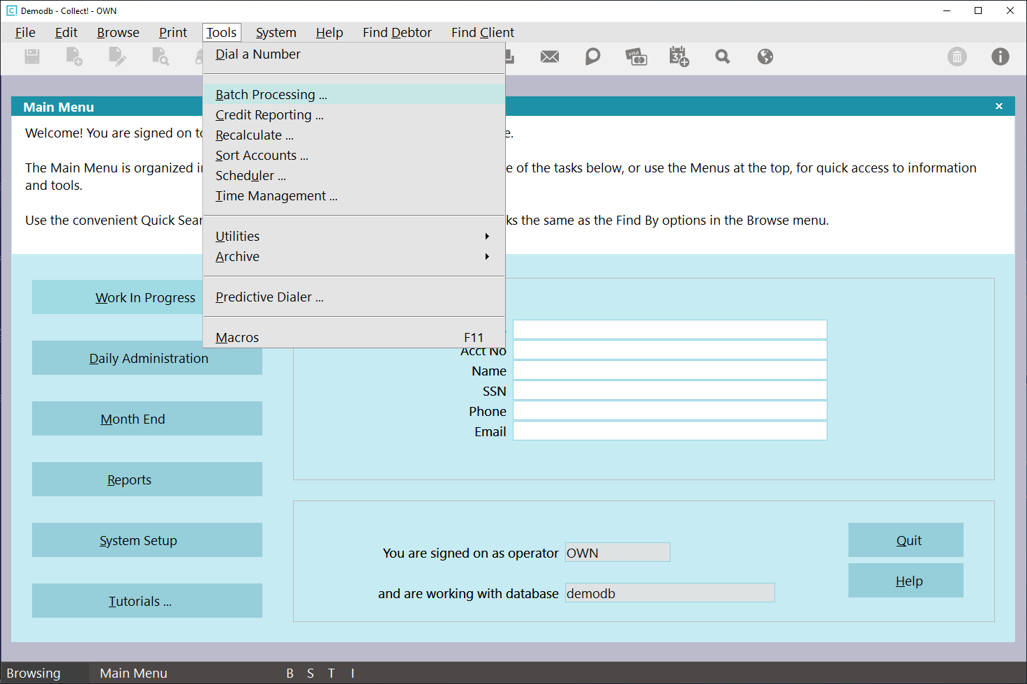This screenshot has width=1027, height=684.
Task: Close the open Tools menu
Action: click(222, 33)
